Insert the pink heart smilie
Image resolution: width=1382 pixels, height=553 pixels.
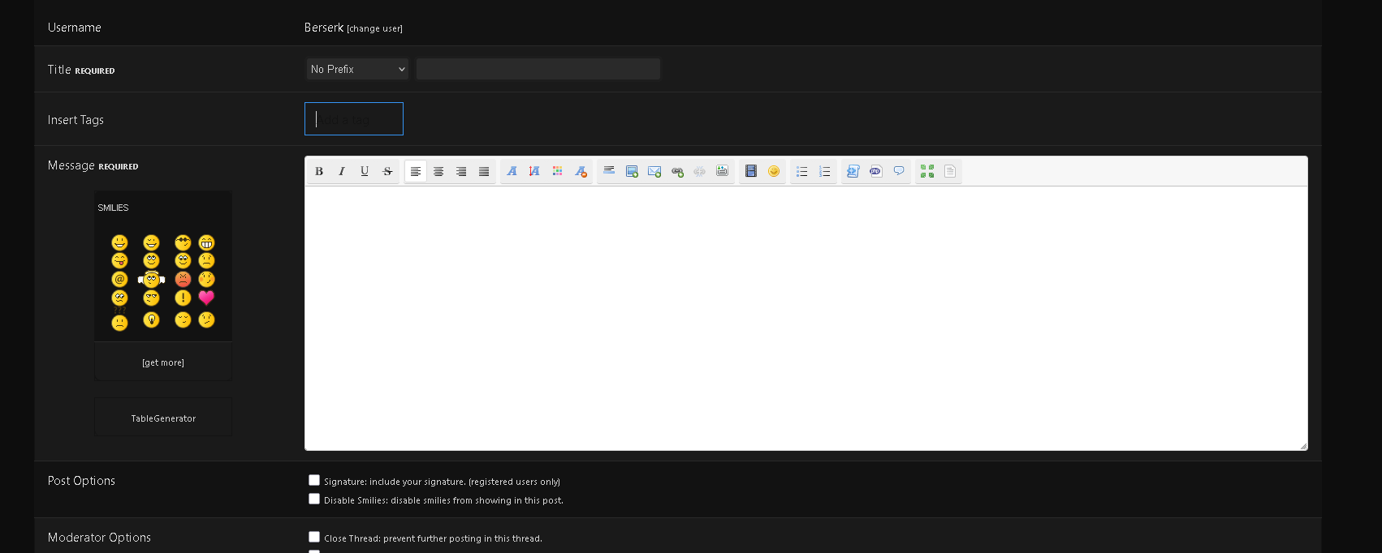tap(206, 298)
